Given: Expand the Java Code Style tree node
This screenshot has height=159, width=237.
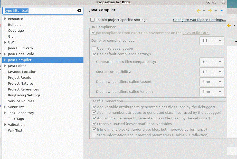Looking at the screenshot, I should (x=5, y=54).
